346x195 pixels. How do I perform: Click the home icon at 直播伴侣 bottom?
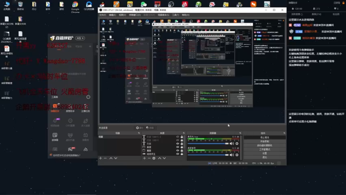pos(85,149)
